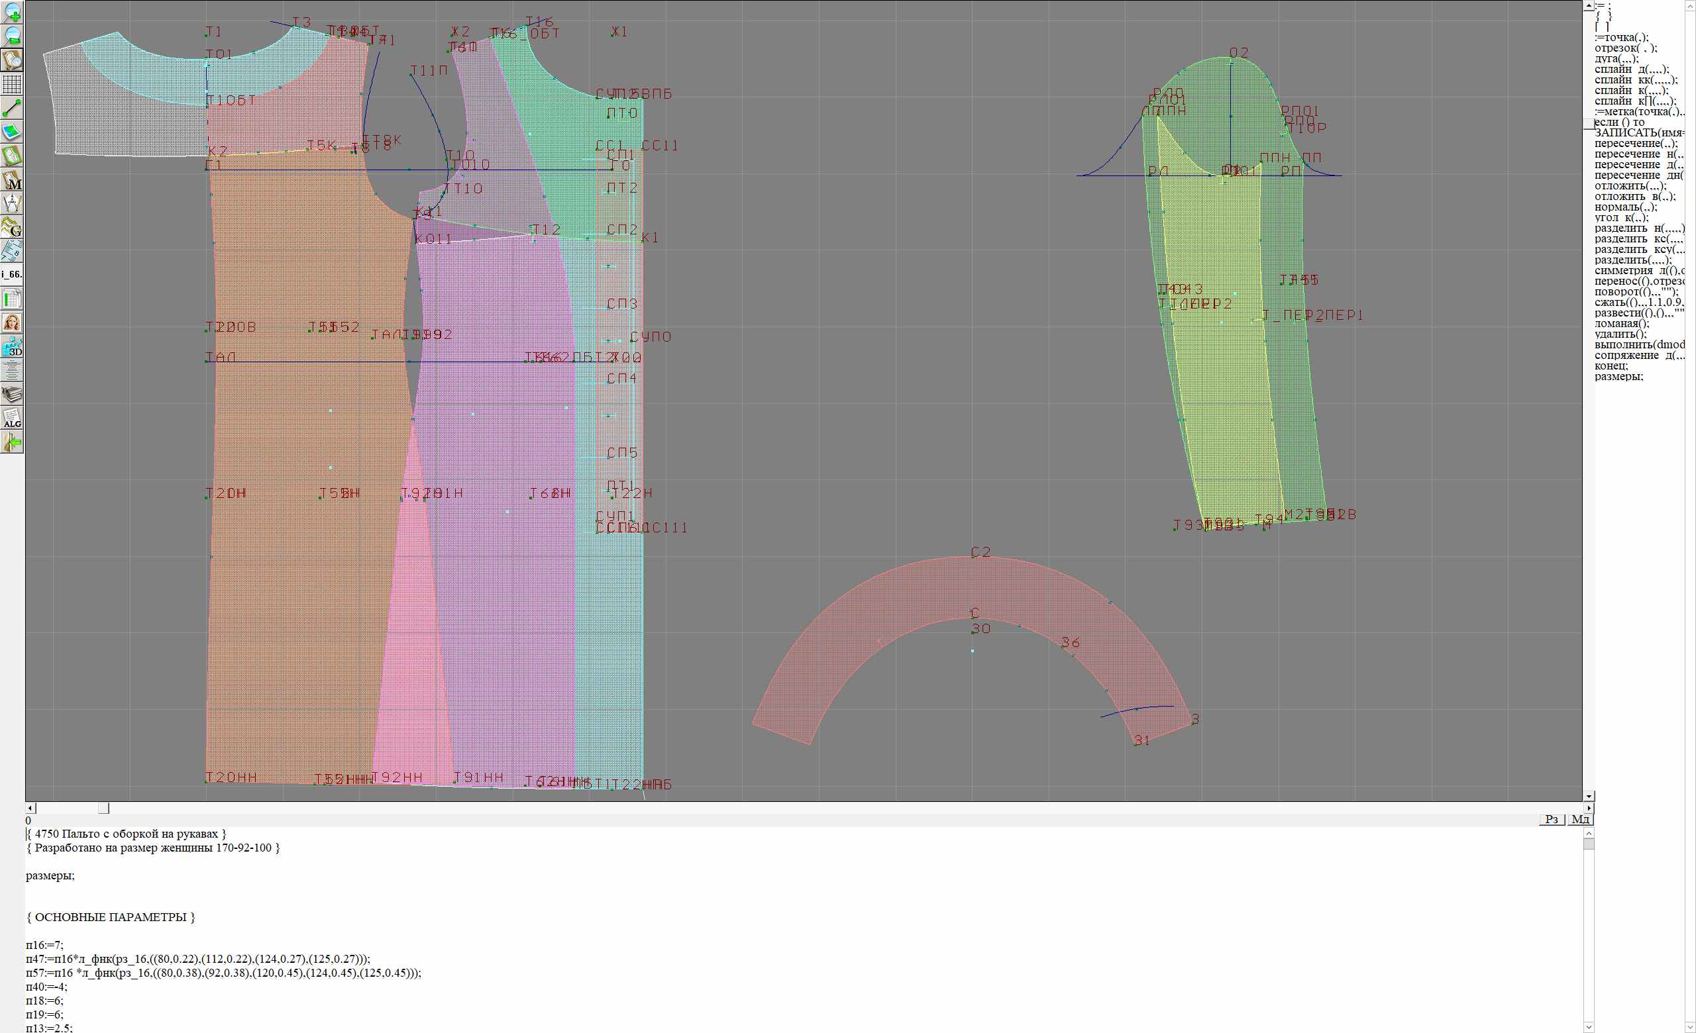1696x1033 pixels.
Task: Open the grading G icon
Action: (13, 227)
